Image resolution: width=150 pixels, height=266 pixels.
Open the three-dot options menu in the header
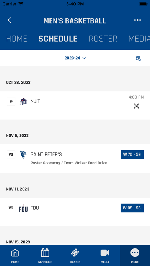[137, 20]
